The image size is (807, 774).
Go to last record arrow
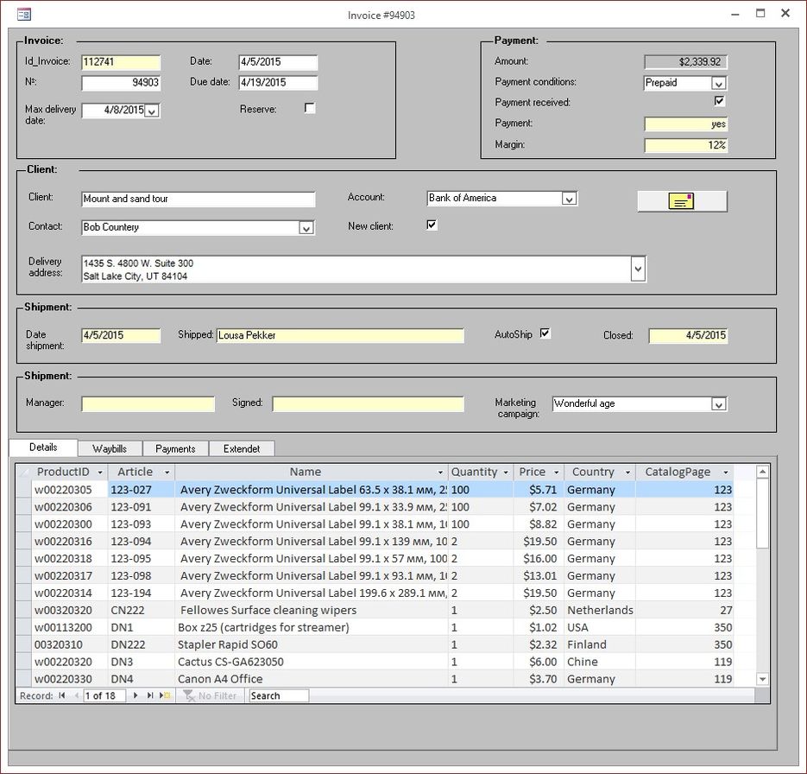tap(150, 695)
